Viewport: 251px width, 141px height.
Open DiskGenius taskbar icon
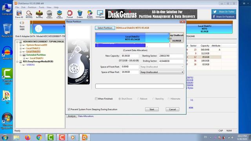pyautogui.click(x=85, y=137)
